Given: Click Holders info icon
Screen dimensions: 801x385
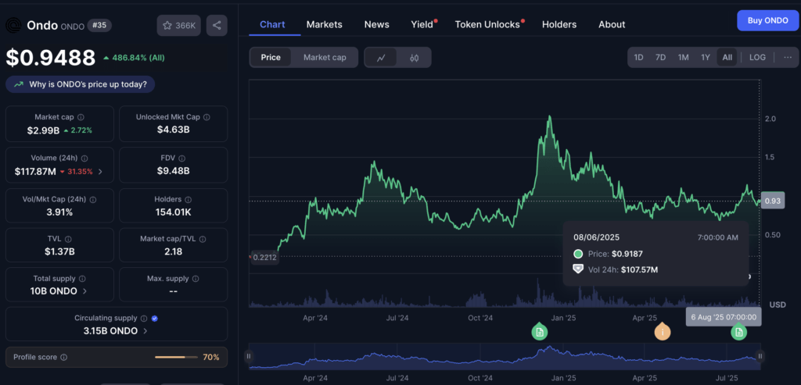Looking at the screenshot, I should (188, 200).
